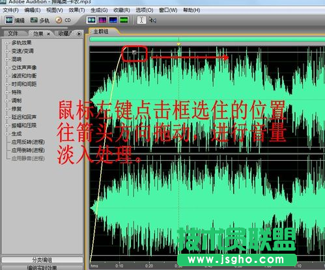
Task: Expand the 时间和间距 tree node
Action: point(7,84)
